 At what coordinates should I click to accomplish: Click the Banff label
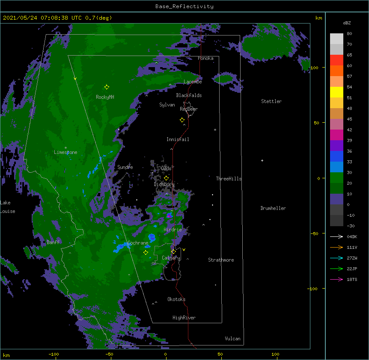click(53, 242)
